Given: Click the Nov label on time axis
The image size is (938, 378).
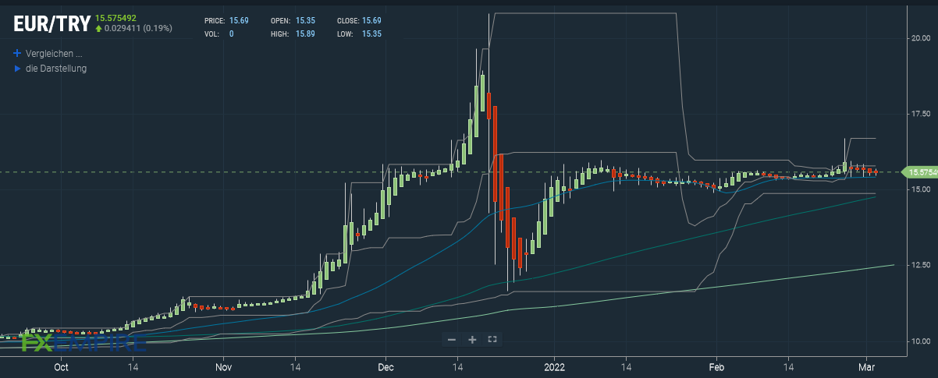Looking at the screenshot, I should [224, 366].
